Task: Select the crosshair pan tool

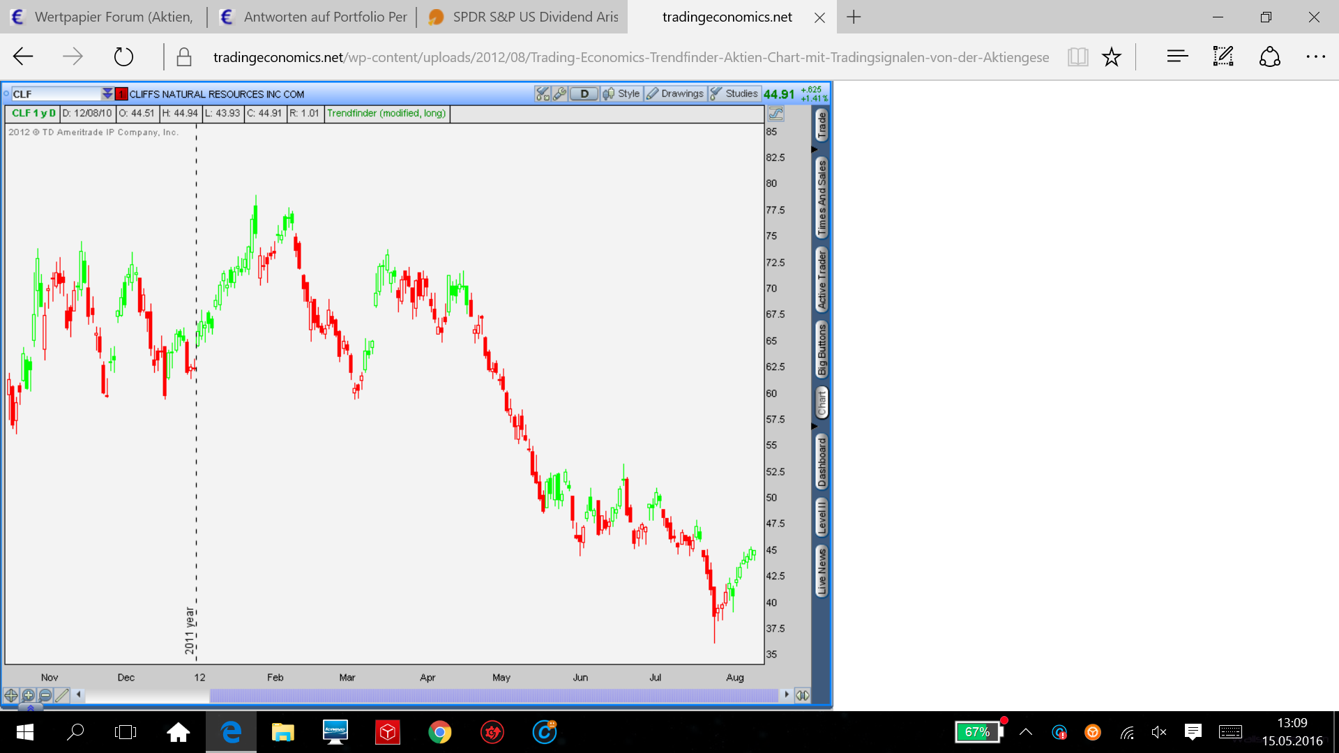Action: tap(11, 695)
